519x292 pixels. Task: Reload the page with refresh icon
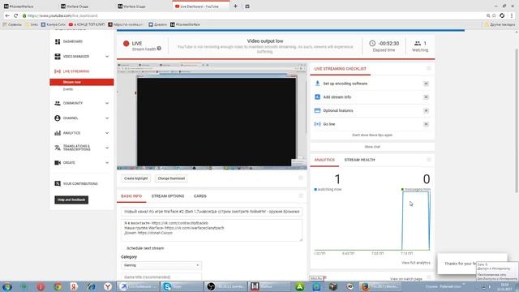tap(15, 15)
